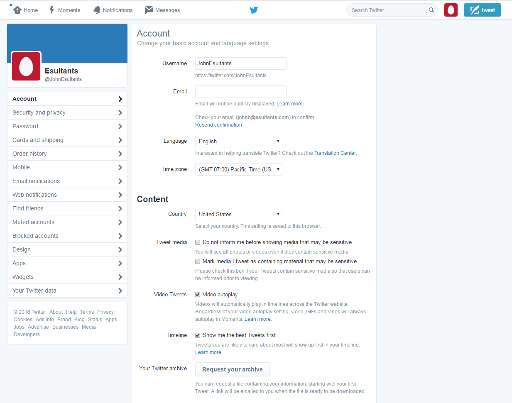512x403 pixels.
Task: Click chevron next to Password
Action: click(120, 126)
